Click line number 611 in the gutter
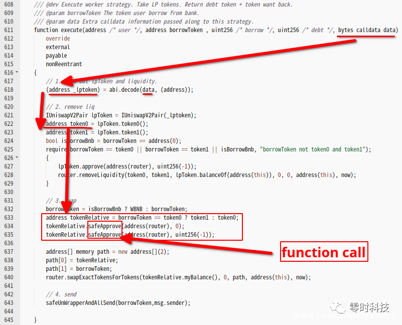The image size is (402, 325). 9,30
